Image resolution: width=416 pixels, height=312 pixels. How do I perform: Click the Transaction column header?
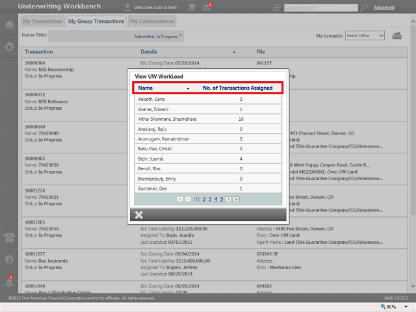[39, 52]
